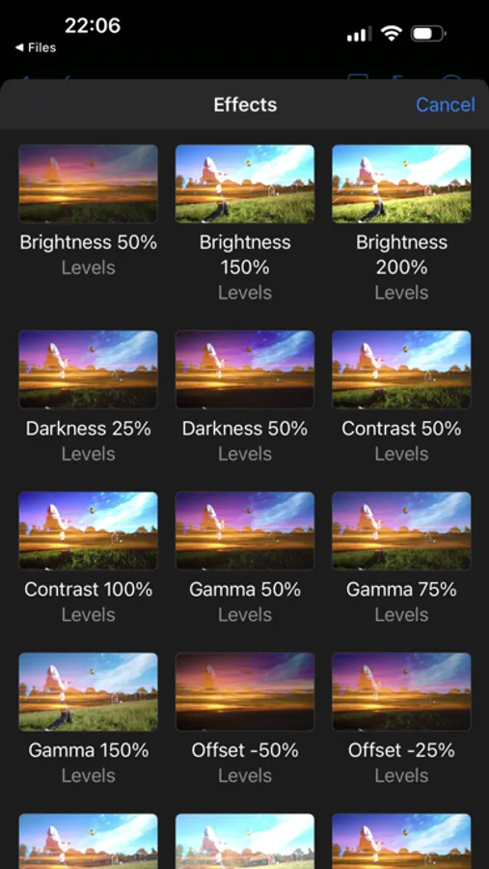Image resolution: width=489 pixels, height=869 pixels.
Task: Tap Cancel in the Effects header
Action: (x=446, y=104)
